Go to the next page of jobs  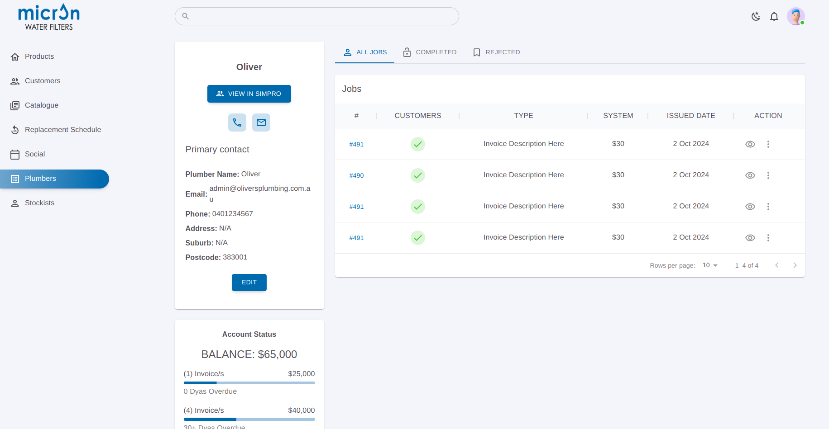point(795,265)
